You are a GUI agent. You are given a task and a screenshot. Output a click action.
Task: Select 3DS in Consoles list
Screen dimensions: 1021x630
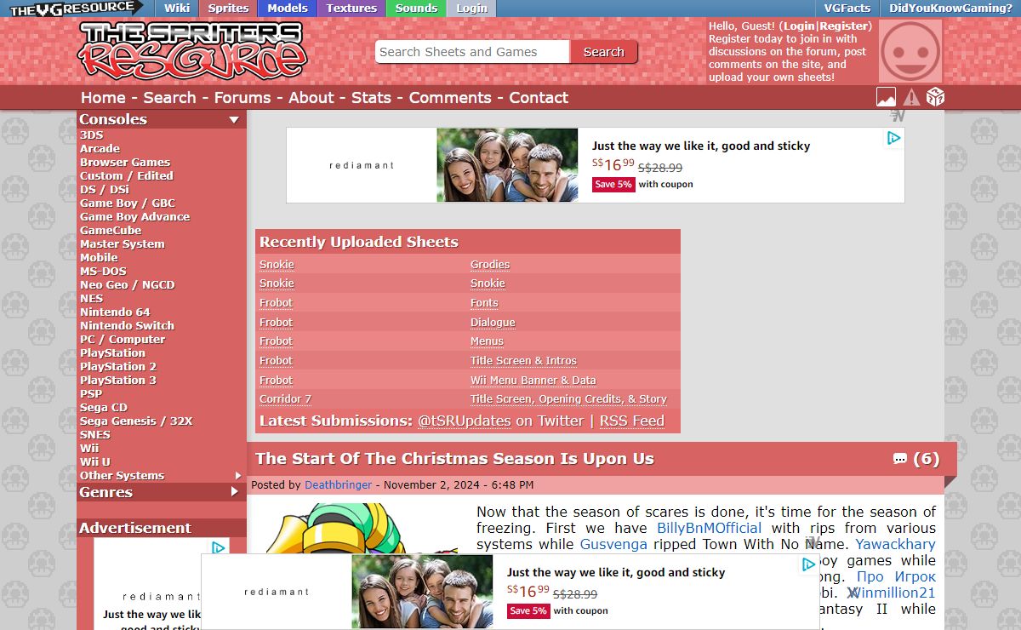coord(91,135)
